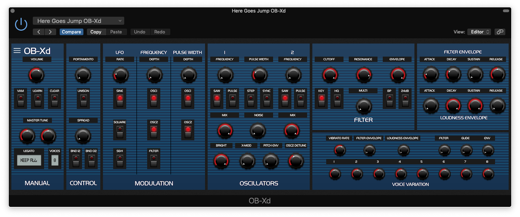Click the link icon next to View

[500, 32]
